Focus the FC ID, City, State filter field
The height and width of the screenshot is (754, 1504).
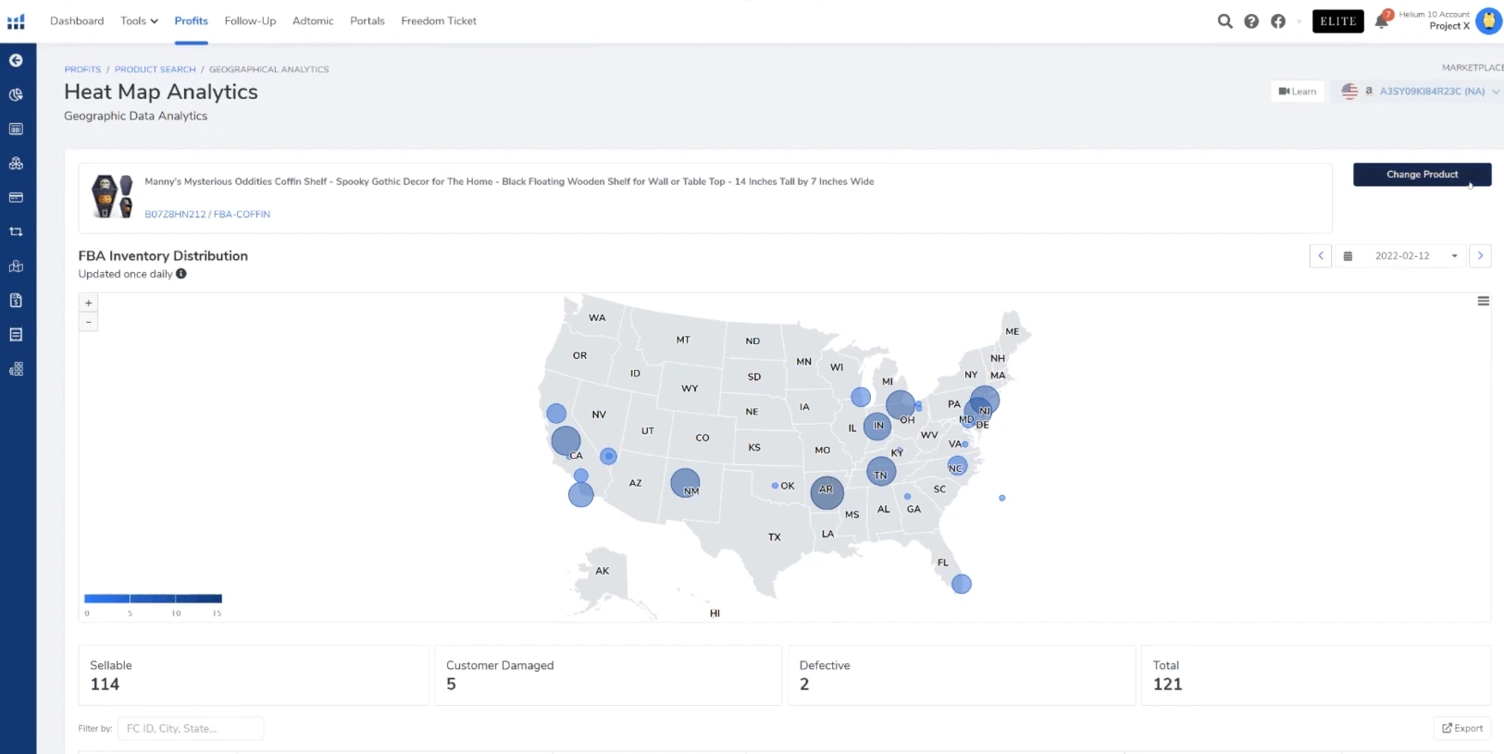tap(191, 729)
